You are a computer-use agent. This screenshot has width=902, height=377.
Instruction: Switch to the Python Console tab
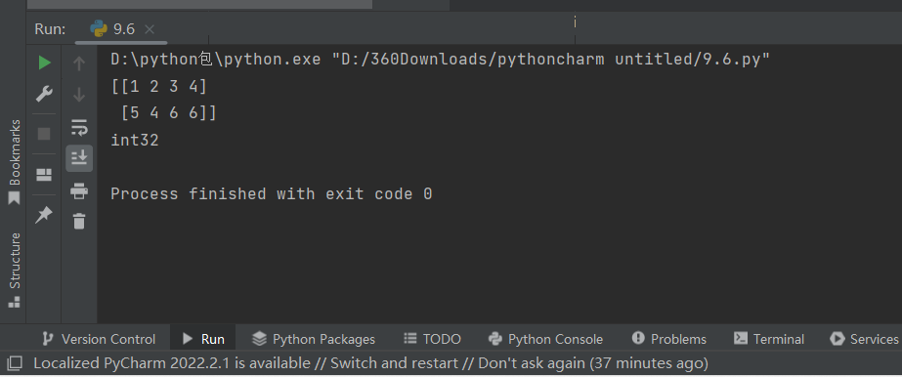(545, 339)
